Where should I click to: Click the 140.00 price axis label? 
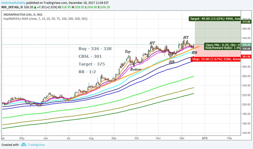(246, 133)
